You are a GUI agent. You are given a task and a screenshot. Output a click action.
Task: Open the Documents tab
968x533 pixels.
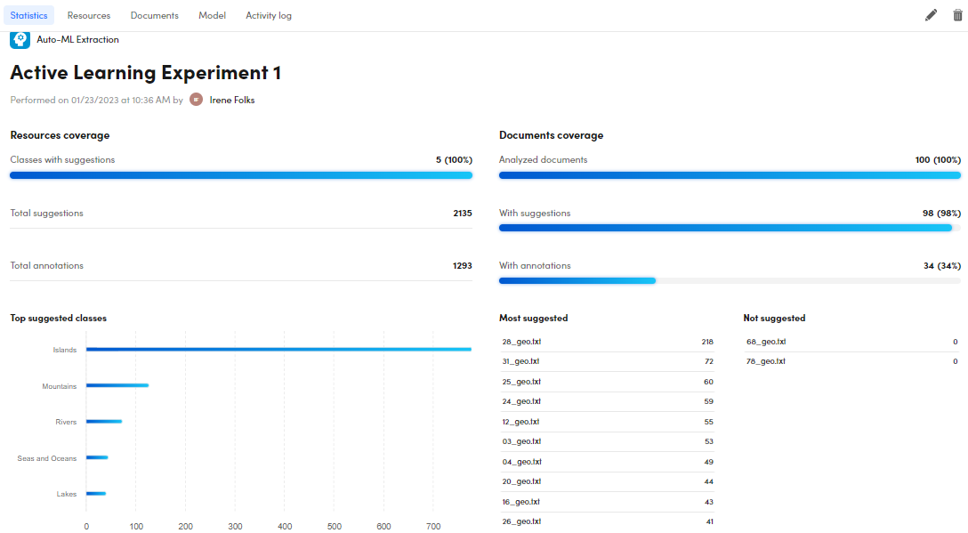(x=154, y=15)
